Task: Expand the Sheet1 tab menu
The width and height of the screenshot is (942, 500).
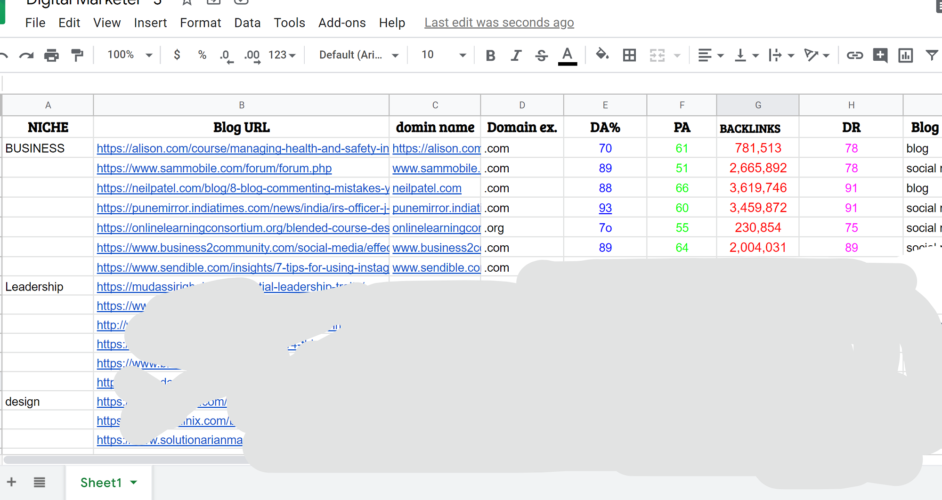Action: tap(133, 482)
